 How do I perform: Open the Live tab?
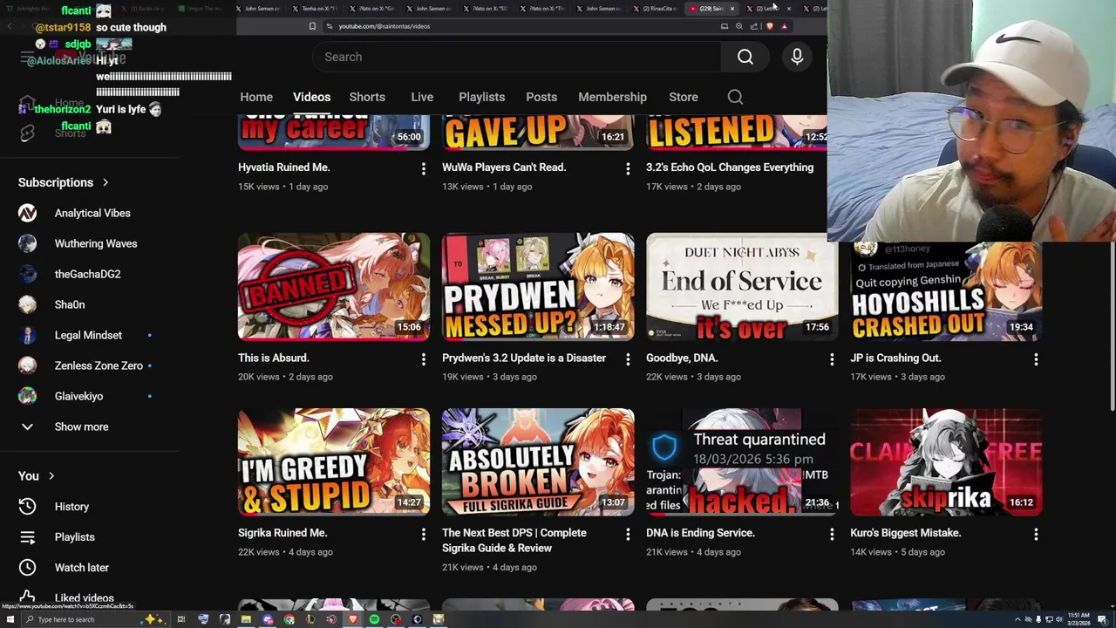coord(422,97)
